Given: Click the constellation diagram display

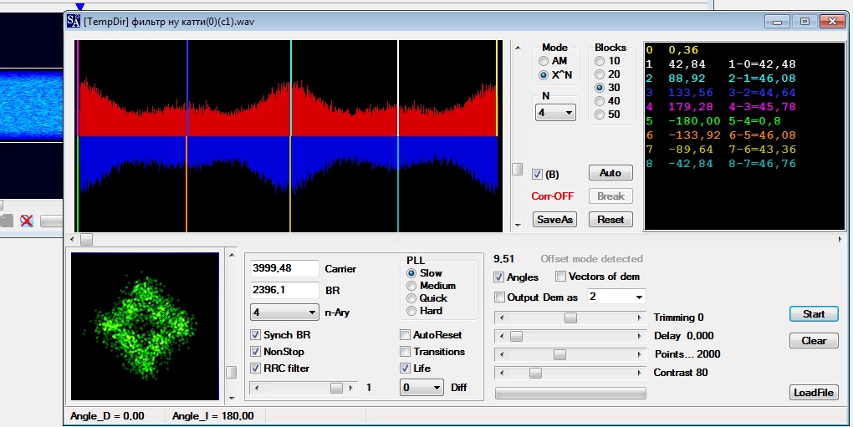Looking at the screenshot, I should pos(145,326).
